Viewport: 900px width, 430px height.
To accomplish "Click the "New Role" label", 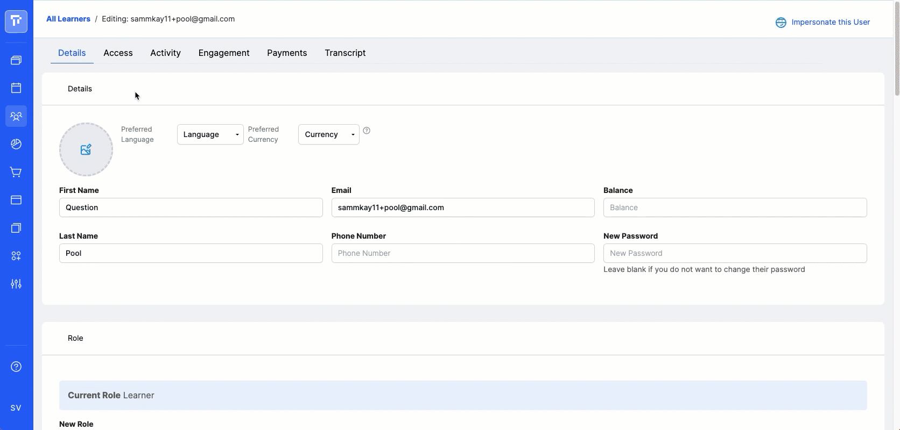I will tap(76, 424).
